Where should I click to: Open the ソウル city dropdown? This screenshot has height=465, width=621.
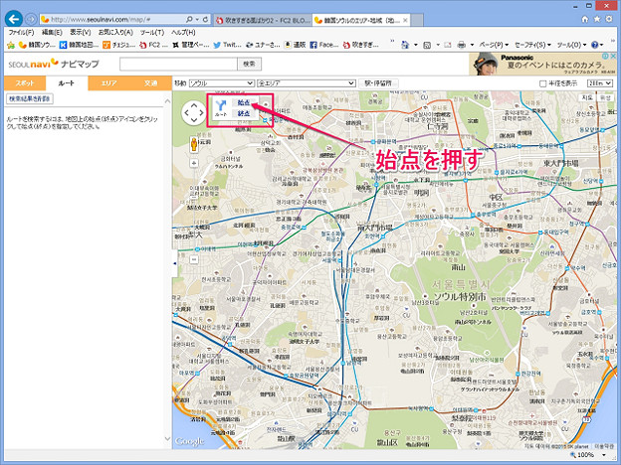tap(221, 83)
